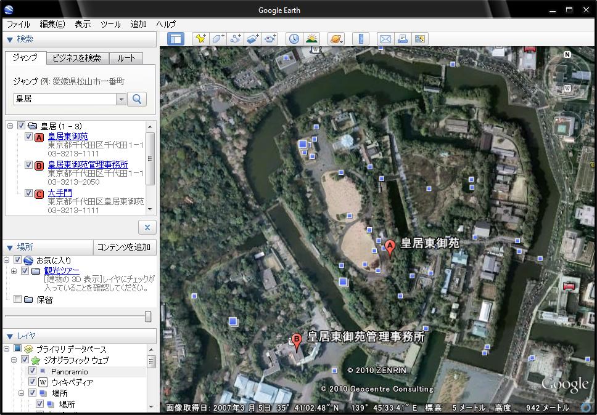This screenshot has width=597, height=415.
Task: Open the 表示 menu
Action: [83, 25]
